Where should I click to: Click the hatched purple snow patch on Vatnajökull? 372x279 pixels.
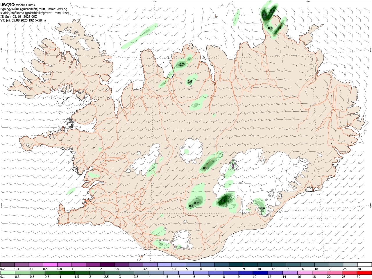(x=233, y=165)
